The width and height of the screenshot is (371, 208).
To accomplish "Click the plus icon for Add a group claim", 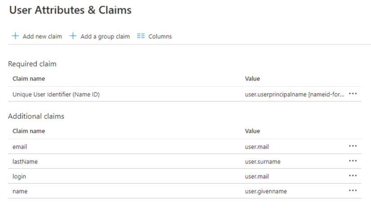I will click(x=73, y=36).
